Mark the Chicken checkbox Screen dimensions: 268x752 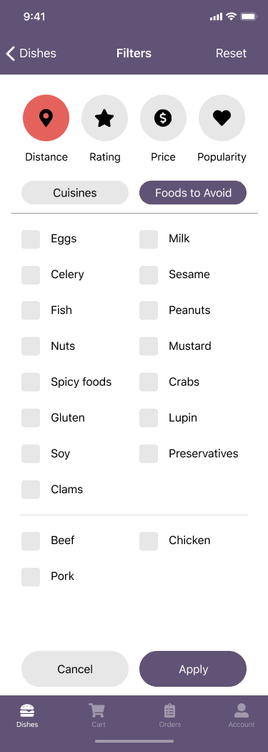click(149, 541)
